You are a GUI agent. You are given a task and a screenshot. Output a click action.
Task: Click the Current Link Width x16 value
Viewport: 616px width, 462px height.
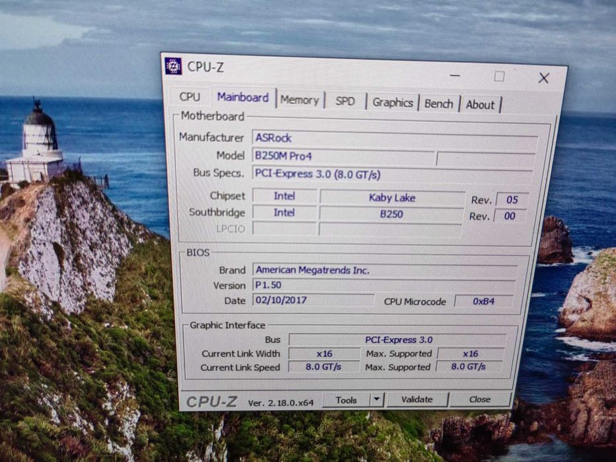click(x=324, y=354)
